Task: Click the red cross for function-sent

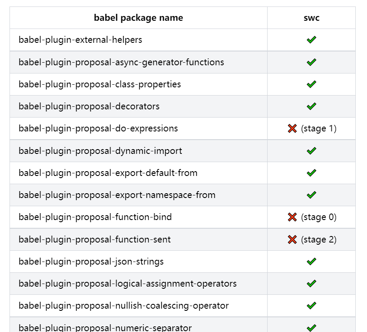Action: (x=292, y=239)
